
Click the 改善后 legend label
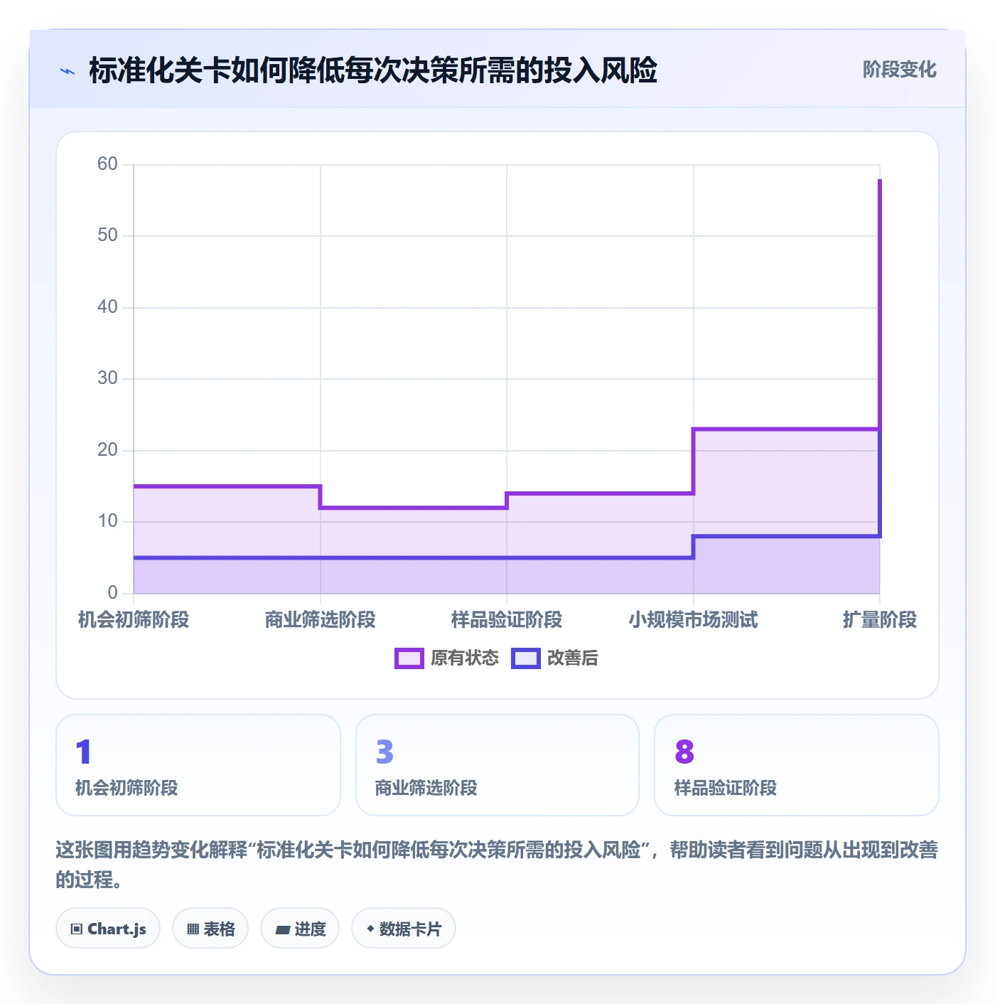tap(573, 658)
